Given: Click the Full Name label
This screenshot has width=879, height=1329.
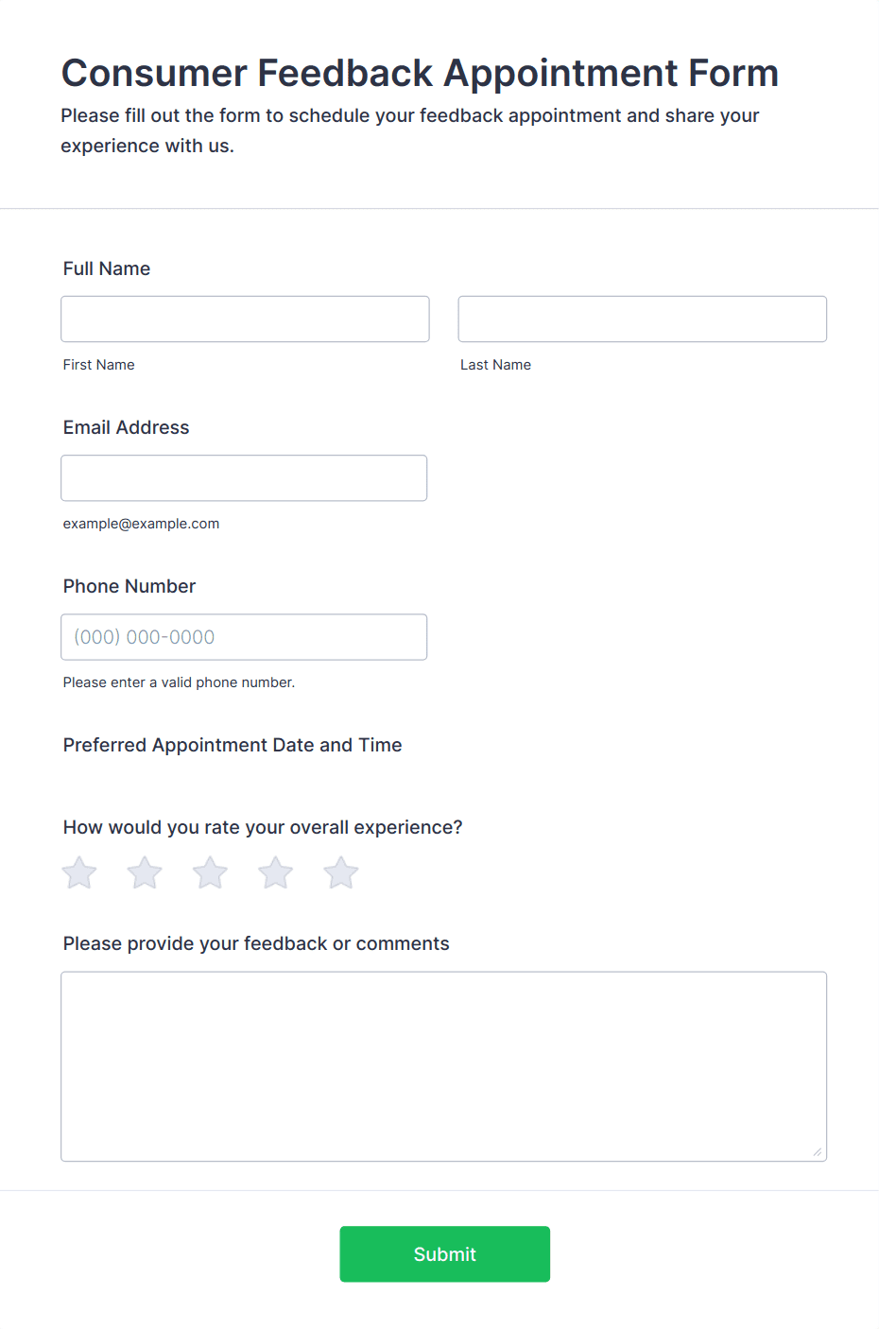Looking at the screenshot, I should point(107,268).
